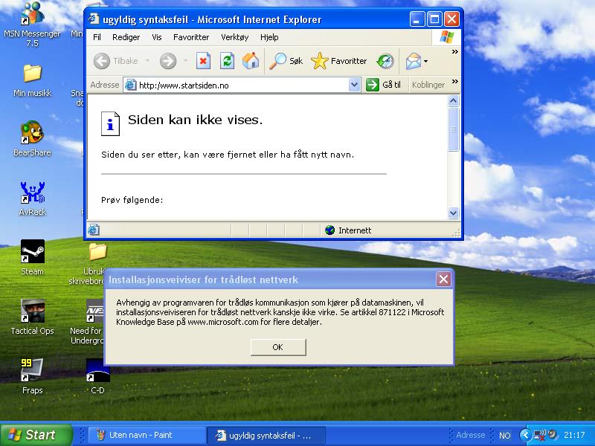The width and height of the screenshot is (595, 446).
Task: Close the Installasjonsveiviser dialog with X
Action: pos(443,279)
